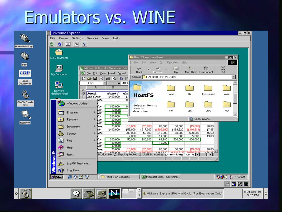282x212 pixels.
Task: Select My Computer icon in Windows guest
Action: click(59, 70)
